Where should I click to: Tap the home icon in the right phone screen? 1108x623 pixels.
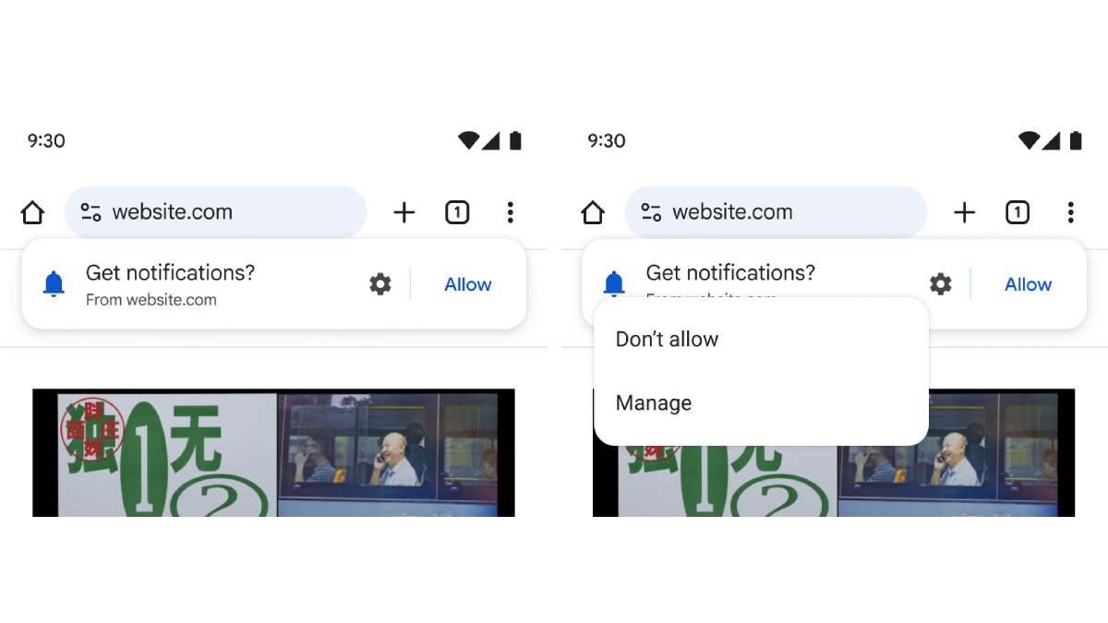point(593,212)
